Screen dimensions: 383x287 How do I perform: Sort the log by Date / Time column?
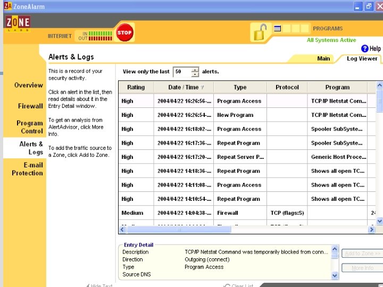pyautogui.click(x=184, y=87)
